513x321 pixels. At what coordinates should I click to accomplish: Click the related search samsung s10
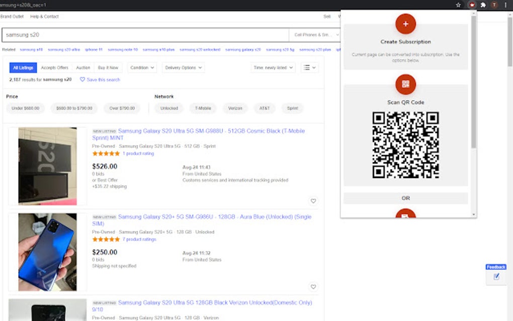click(31, 50)
